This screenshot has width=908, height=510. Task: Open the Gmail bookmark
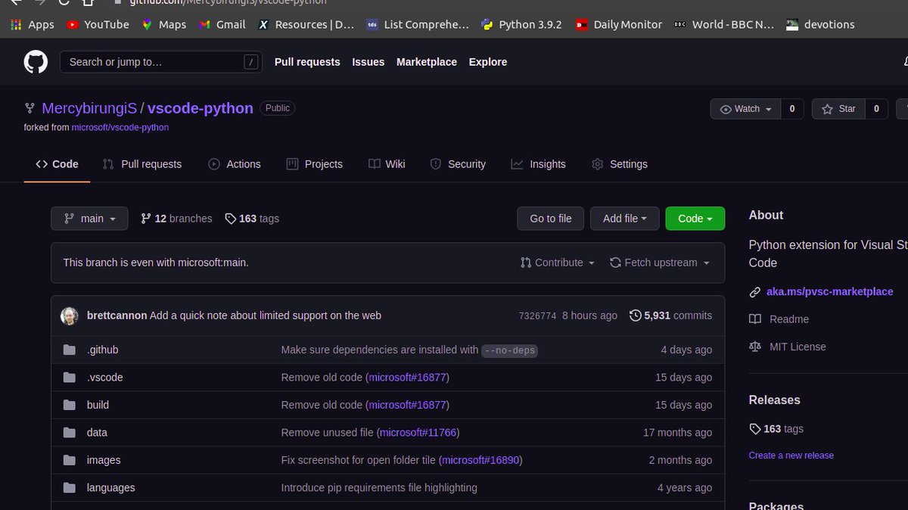coord(222,24)
